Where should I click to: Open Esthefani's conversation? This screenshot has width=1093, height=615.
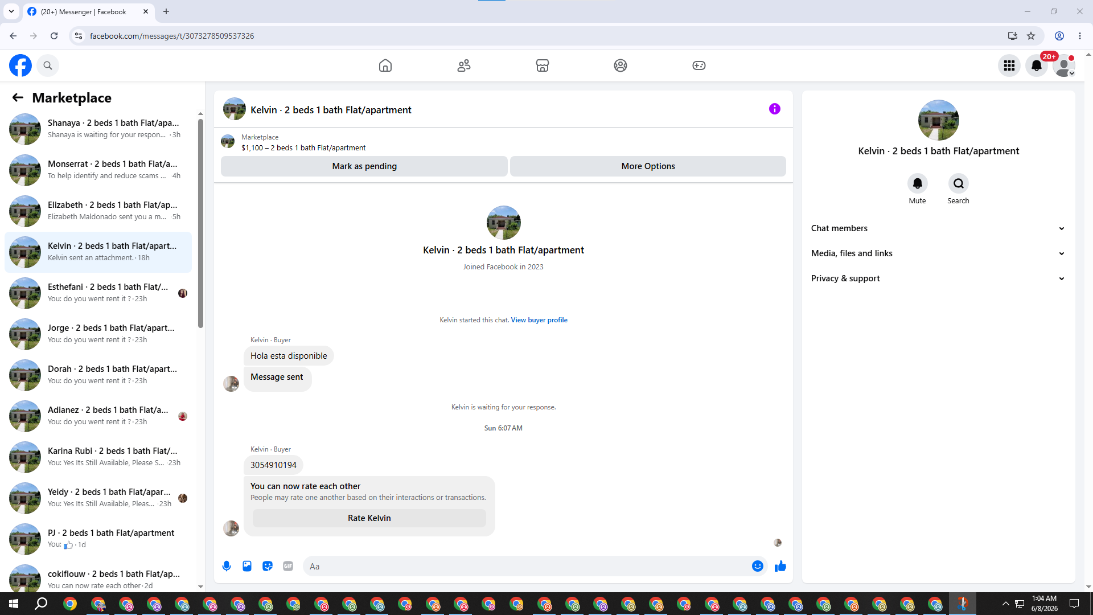point(98,293)
